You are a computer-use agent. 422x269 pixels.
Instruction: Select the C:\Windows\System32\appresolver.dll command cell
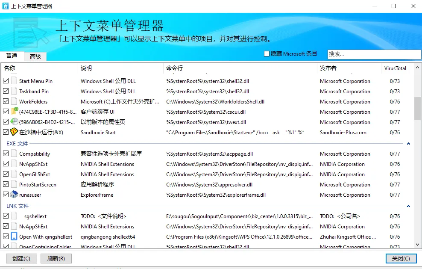tap(209, 185)
